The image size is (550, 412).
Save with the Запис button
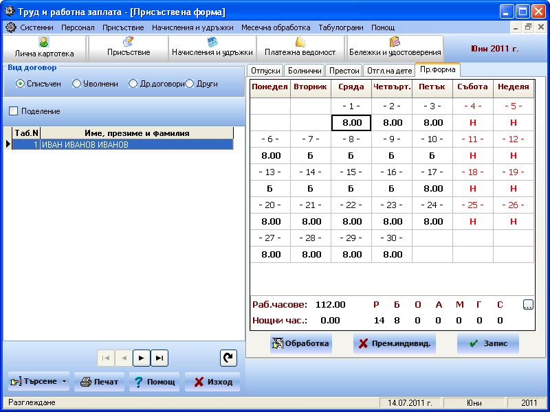tap(488, 343)
